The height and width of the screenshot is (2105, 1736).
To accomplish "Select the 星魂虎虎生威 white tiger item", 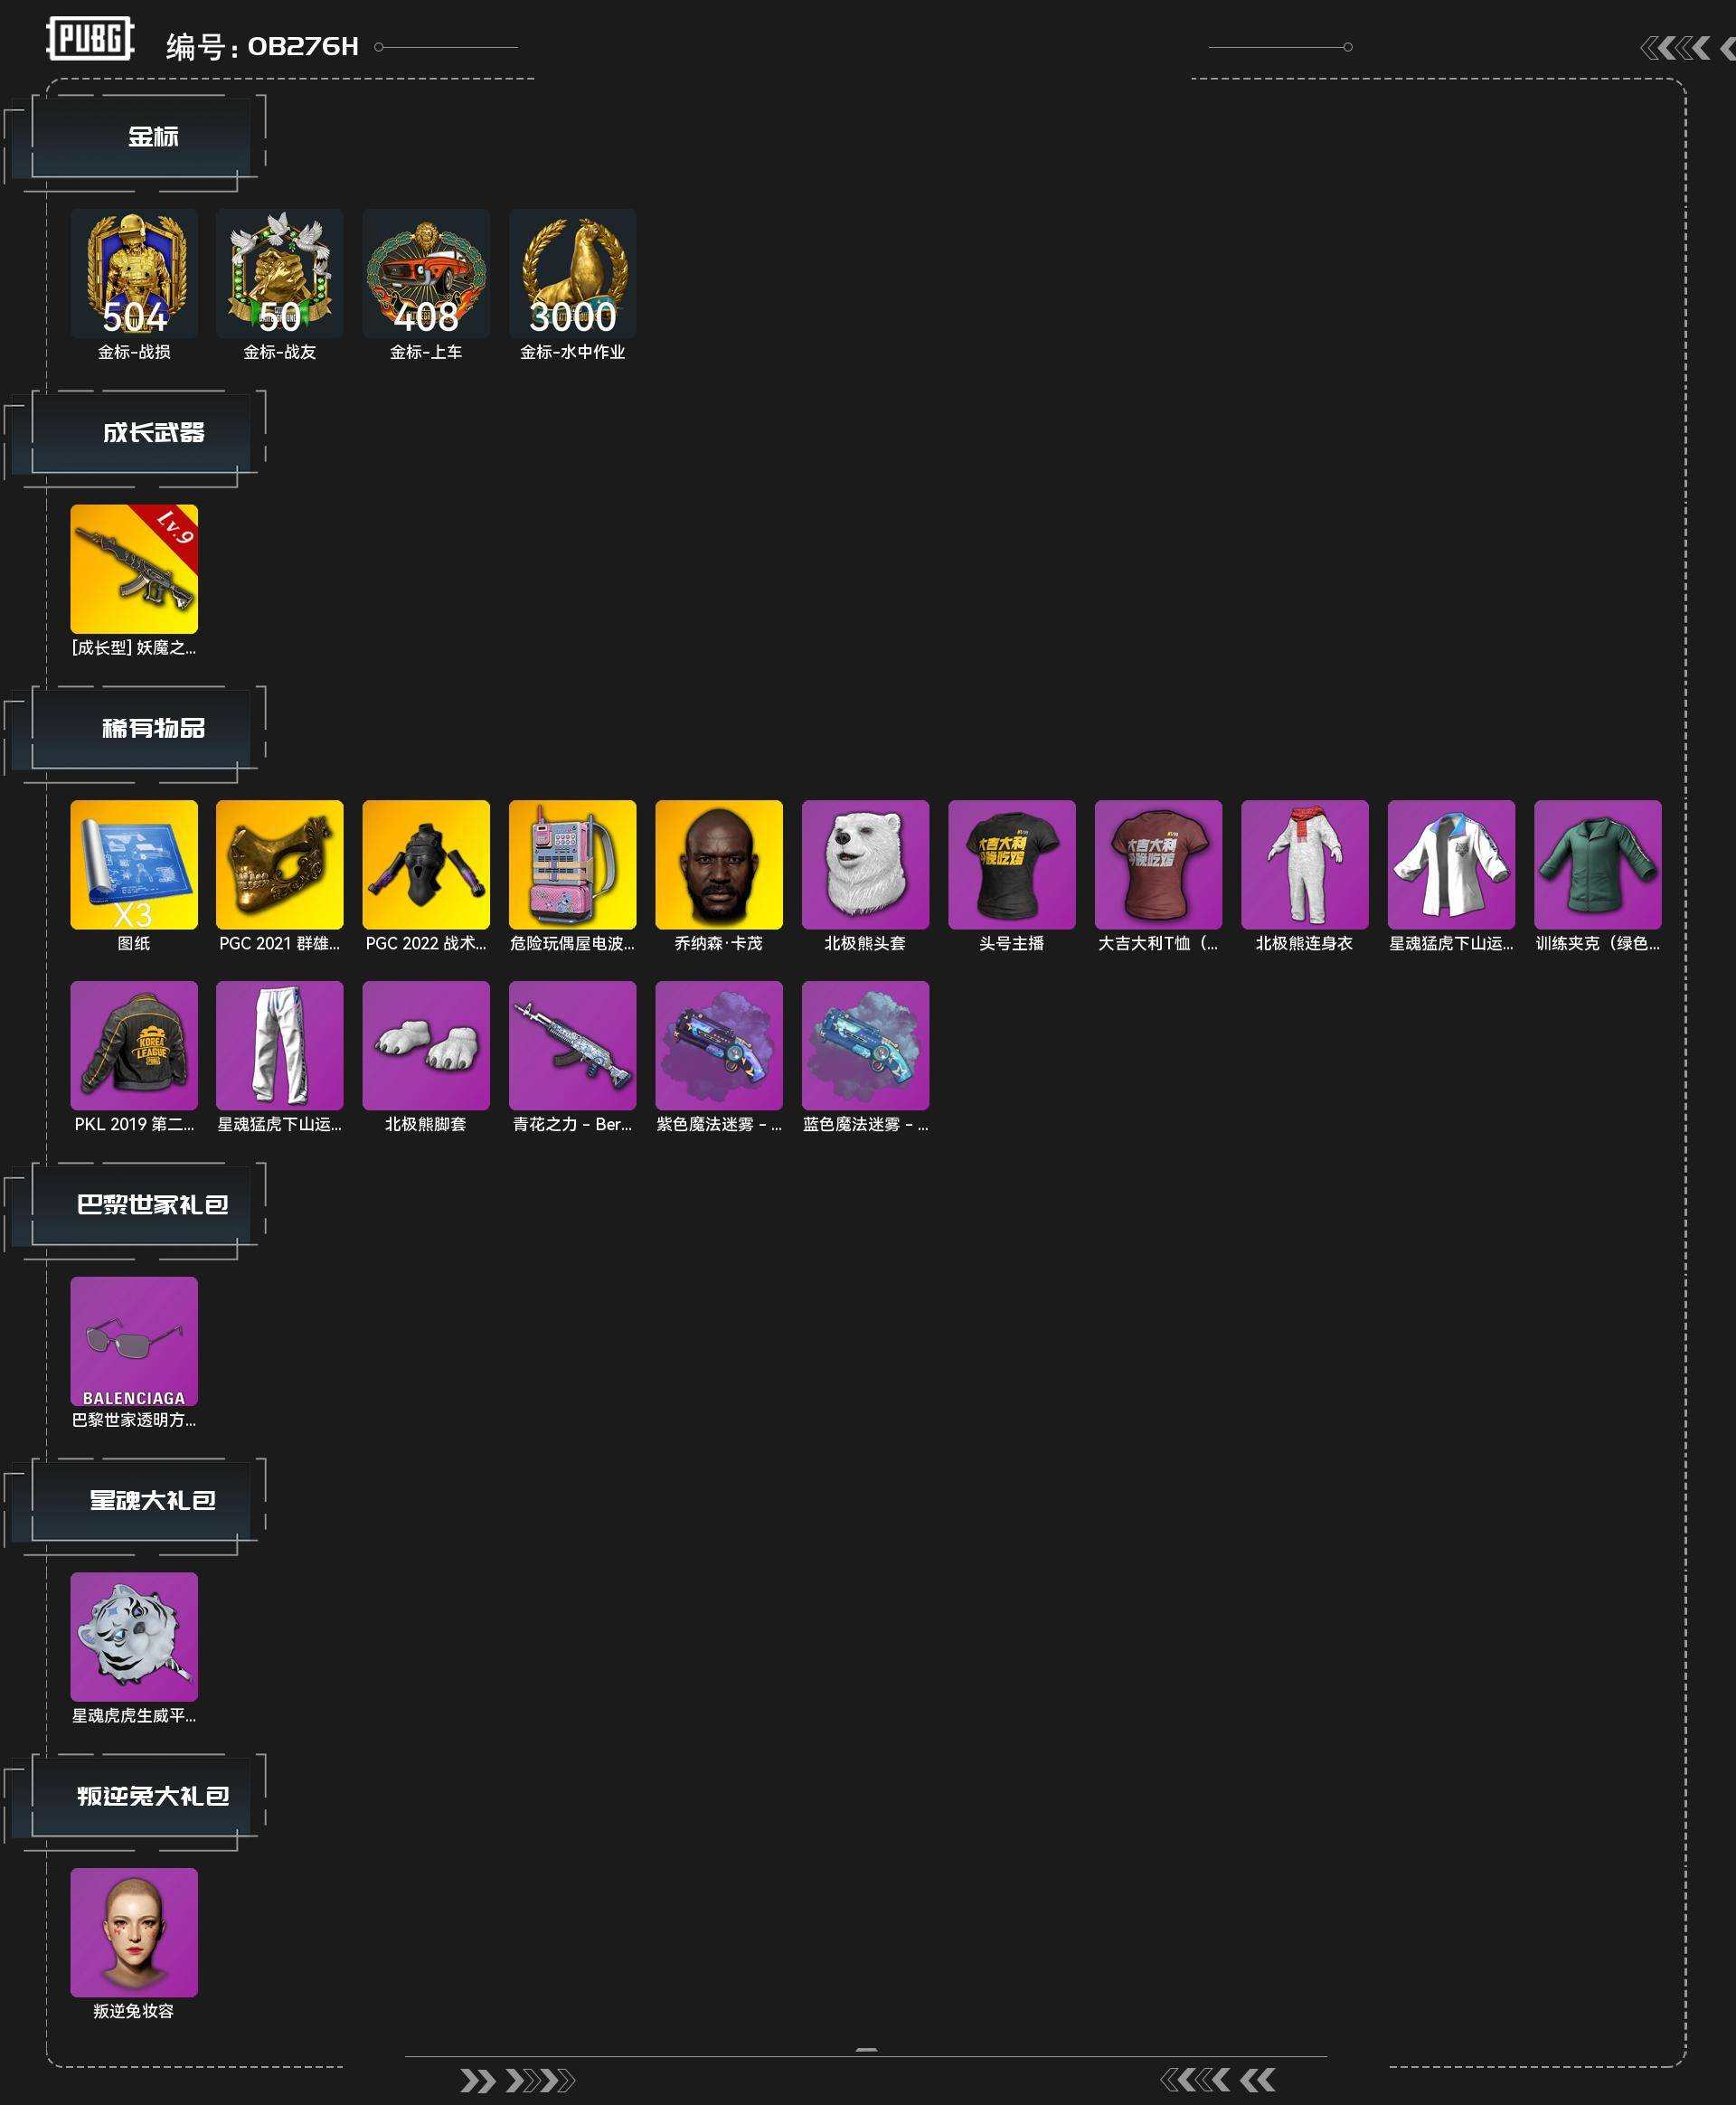I will click(134, 1637).
